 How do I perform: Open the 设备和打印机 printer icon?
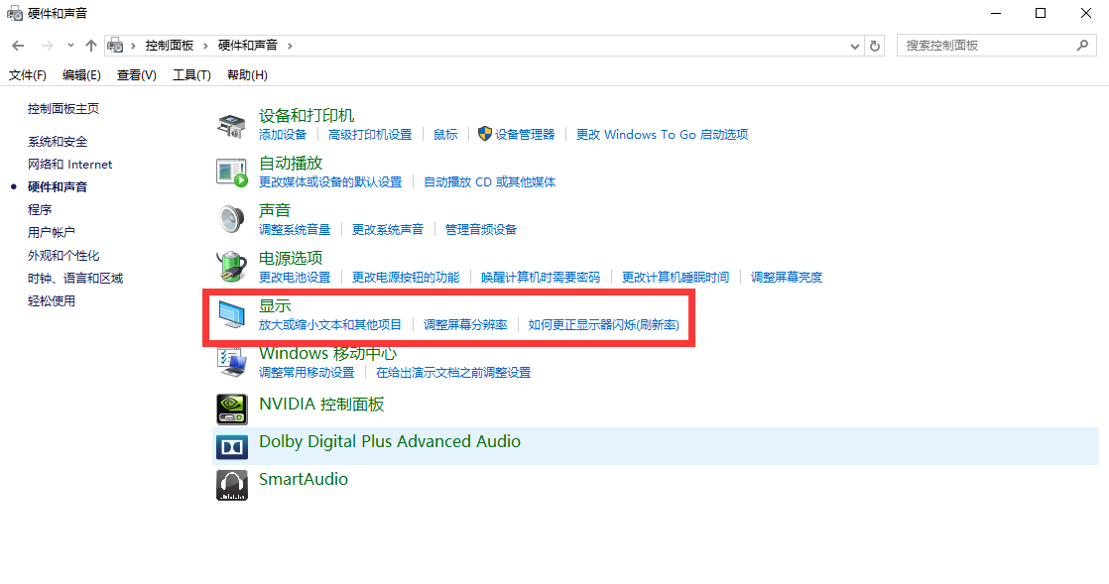point(231,125)
